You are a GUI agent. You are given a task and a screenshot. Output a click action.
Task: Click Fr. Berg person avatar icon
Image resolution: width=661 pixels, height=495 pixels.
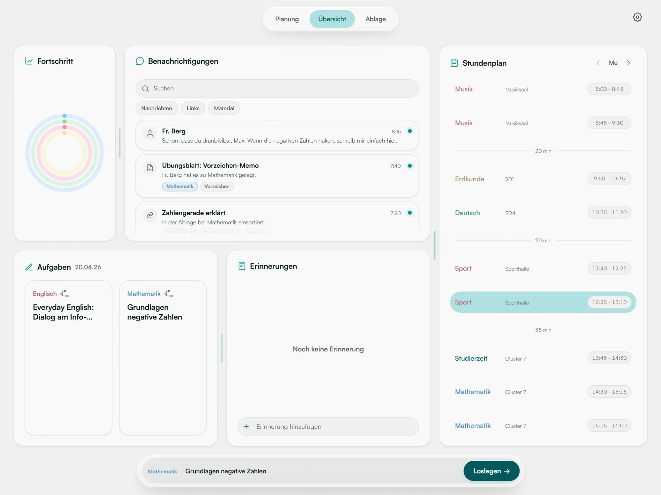pyautogui.click(x=150, y=133)
